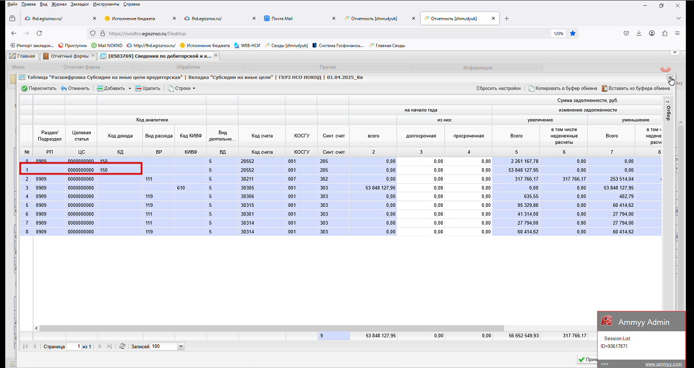
Task: Open Firefox downloads arrow icon
Action: coord(639,34)
